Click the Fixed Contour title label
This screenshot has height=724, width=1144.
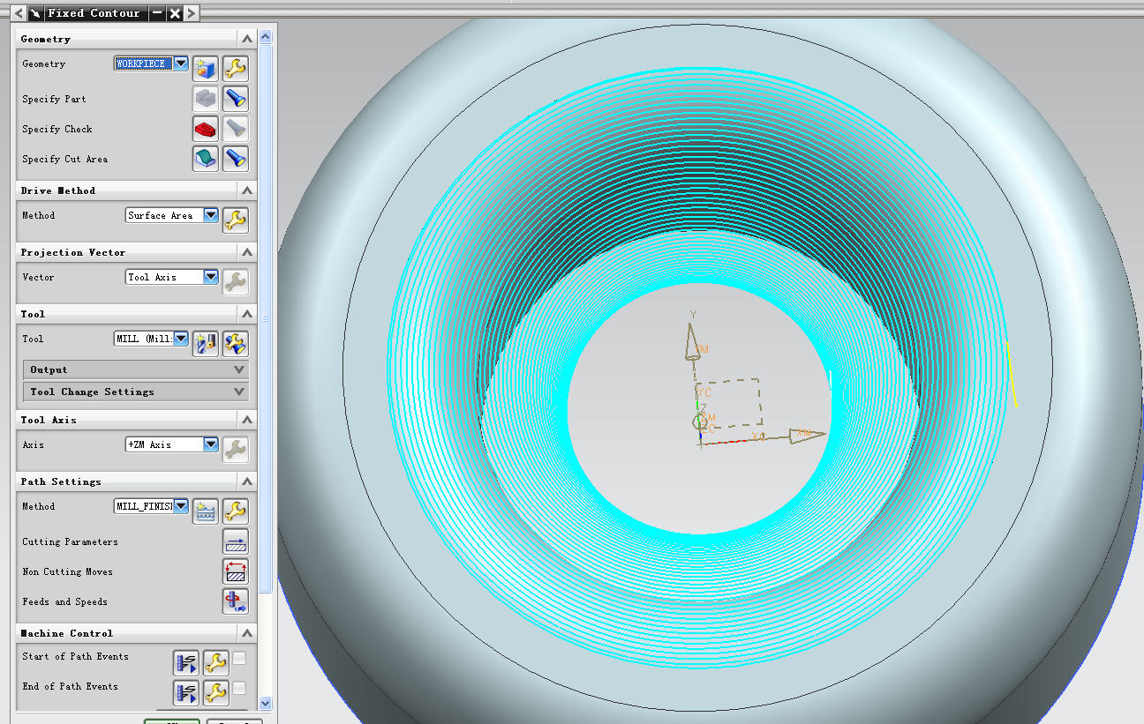click(x=94, y=13)
